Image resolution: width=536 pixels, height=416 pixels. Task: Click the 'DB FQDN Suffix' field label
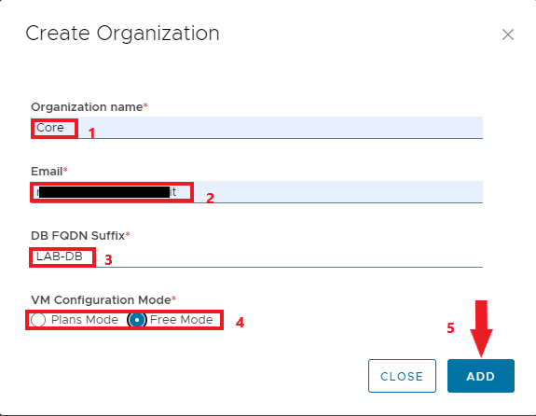tap(78, 236)
